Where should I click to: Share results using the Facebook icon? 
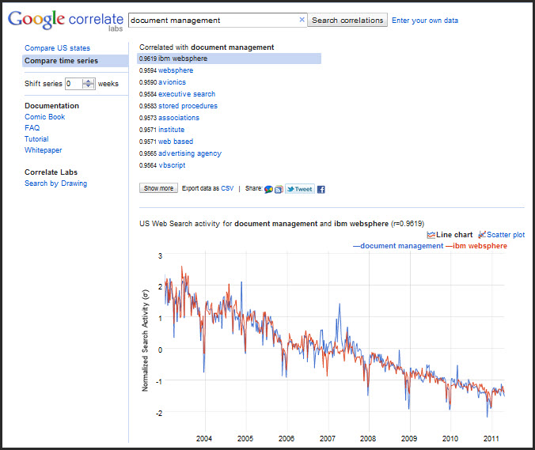pyautogui.click(x=321, y=189)
